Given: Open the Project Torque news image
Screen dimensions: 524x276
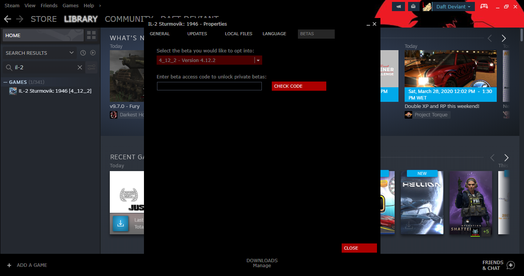Looking at the screenshot, I should (x=451, y=69).
